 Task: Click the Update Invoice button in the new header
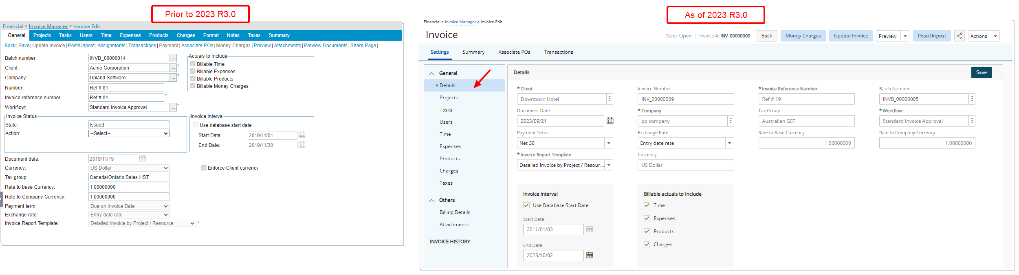tap(851, 36)
